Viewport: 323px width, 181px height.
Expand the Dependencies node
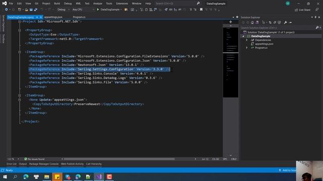247,40
